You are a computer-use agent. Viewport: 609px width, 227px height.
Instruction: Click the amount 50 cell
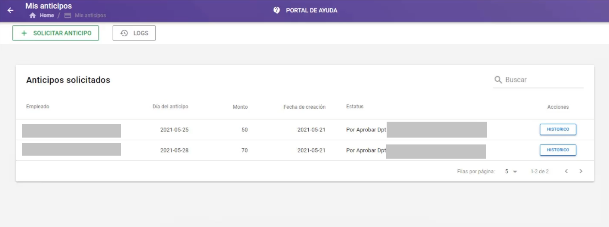(x=245, y=129)
